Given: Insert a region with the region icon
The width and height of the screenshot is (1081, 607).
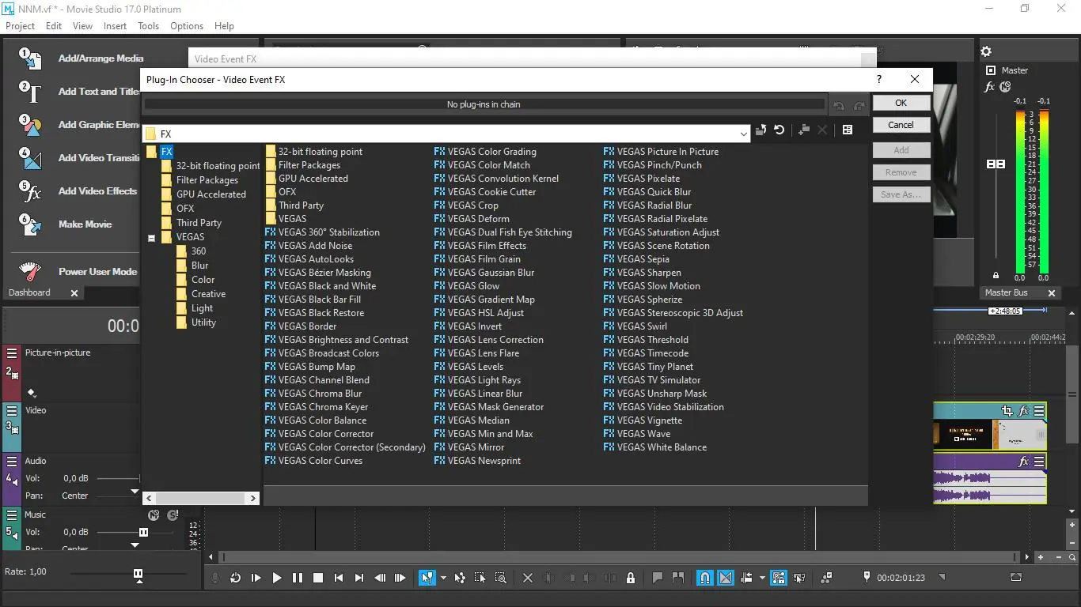Looking at the screenshot, I should [x=678, y=578].
